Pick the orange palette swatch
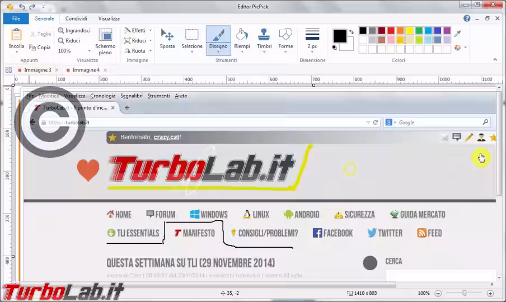 400,31
